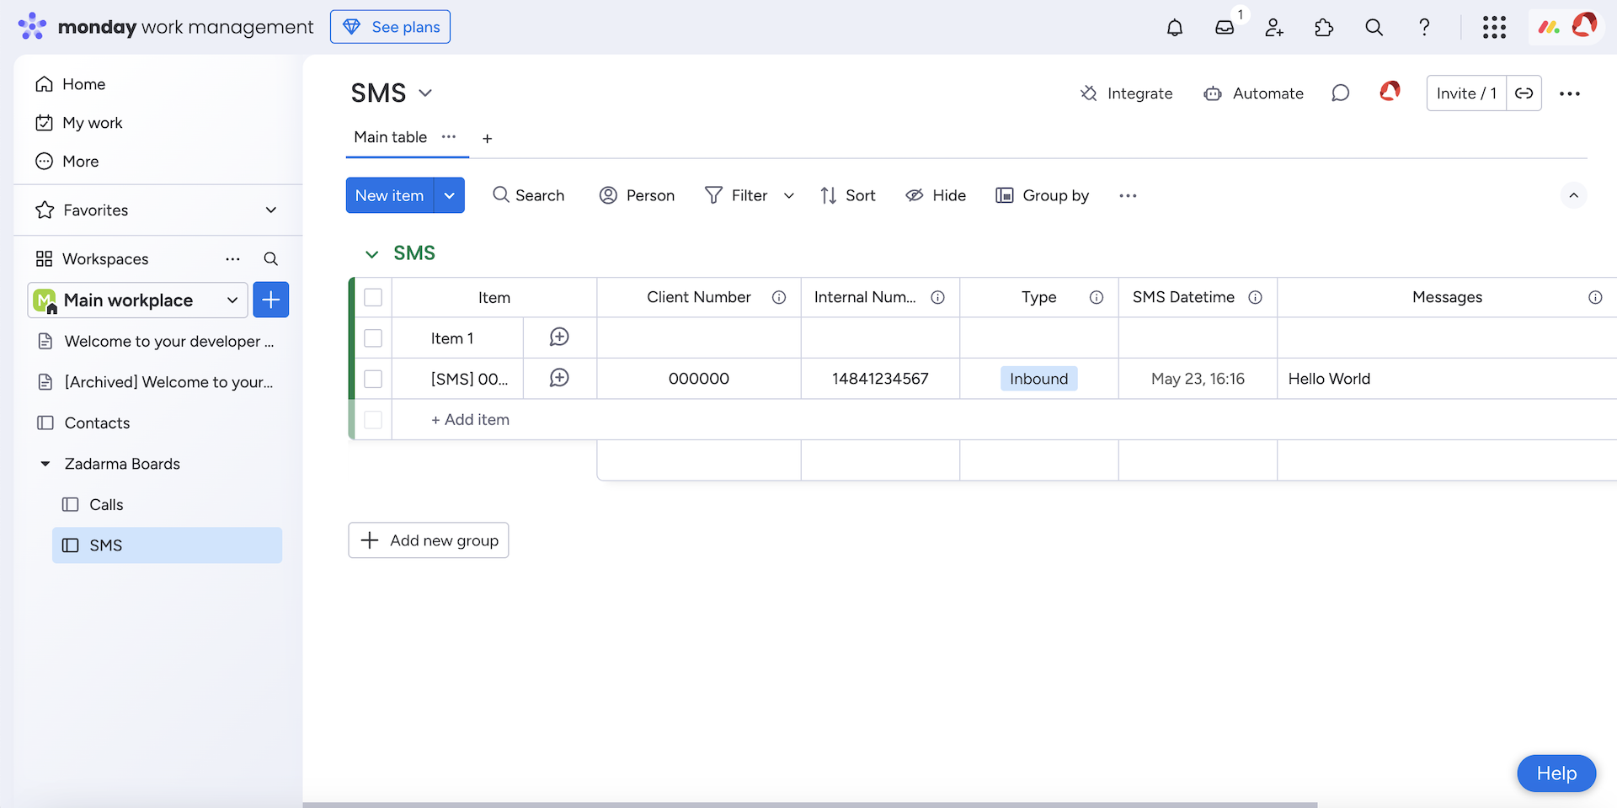Open Main table view options dots
This screenshot has width=1617, height=808.
(449, 136)
